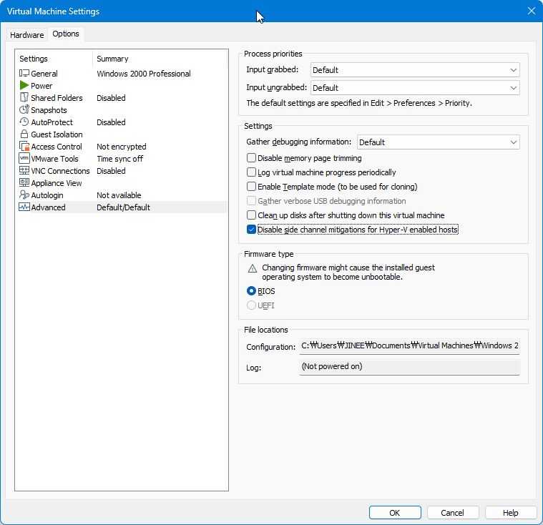Viewport: 543px width, 525px height.
Task: Select the Options tab
Action: (x=66, y=34)
